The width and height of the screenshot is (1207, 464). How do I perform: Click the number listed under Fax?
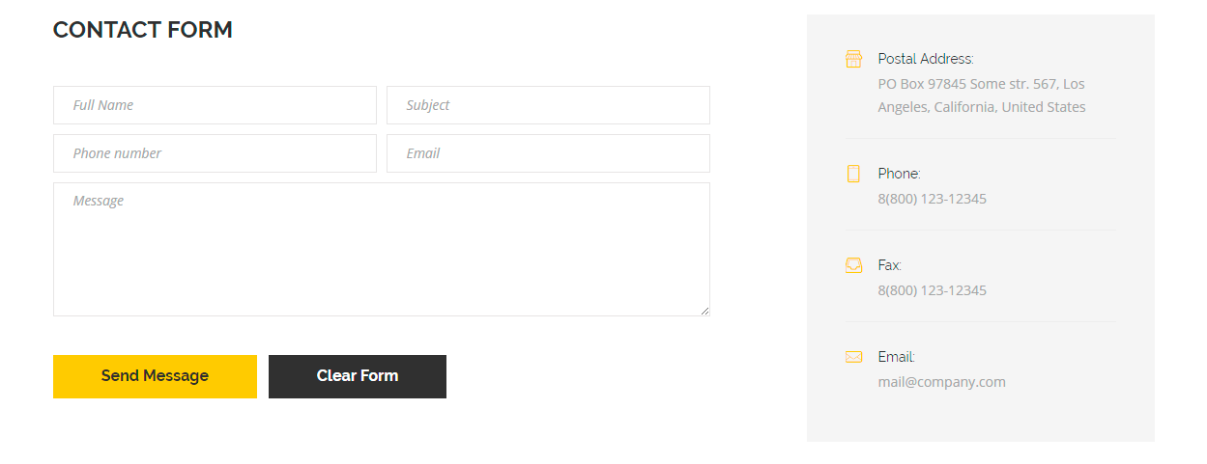pos(932,290)
